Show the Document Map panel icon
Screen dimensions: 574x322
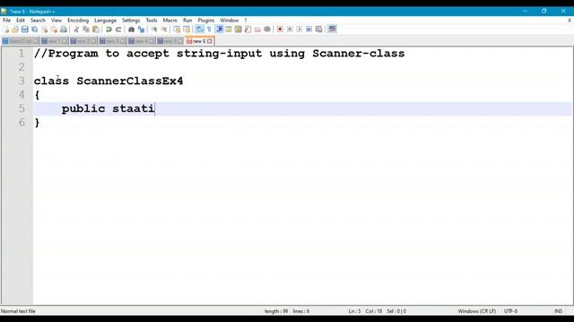pyautogui.click(x=239, y=30)
